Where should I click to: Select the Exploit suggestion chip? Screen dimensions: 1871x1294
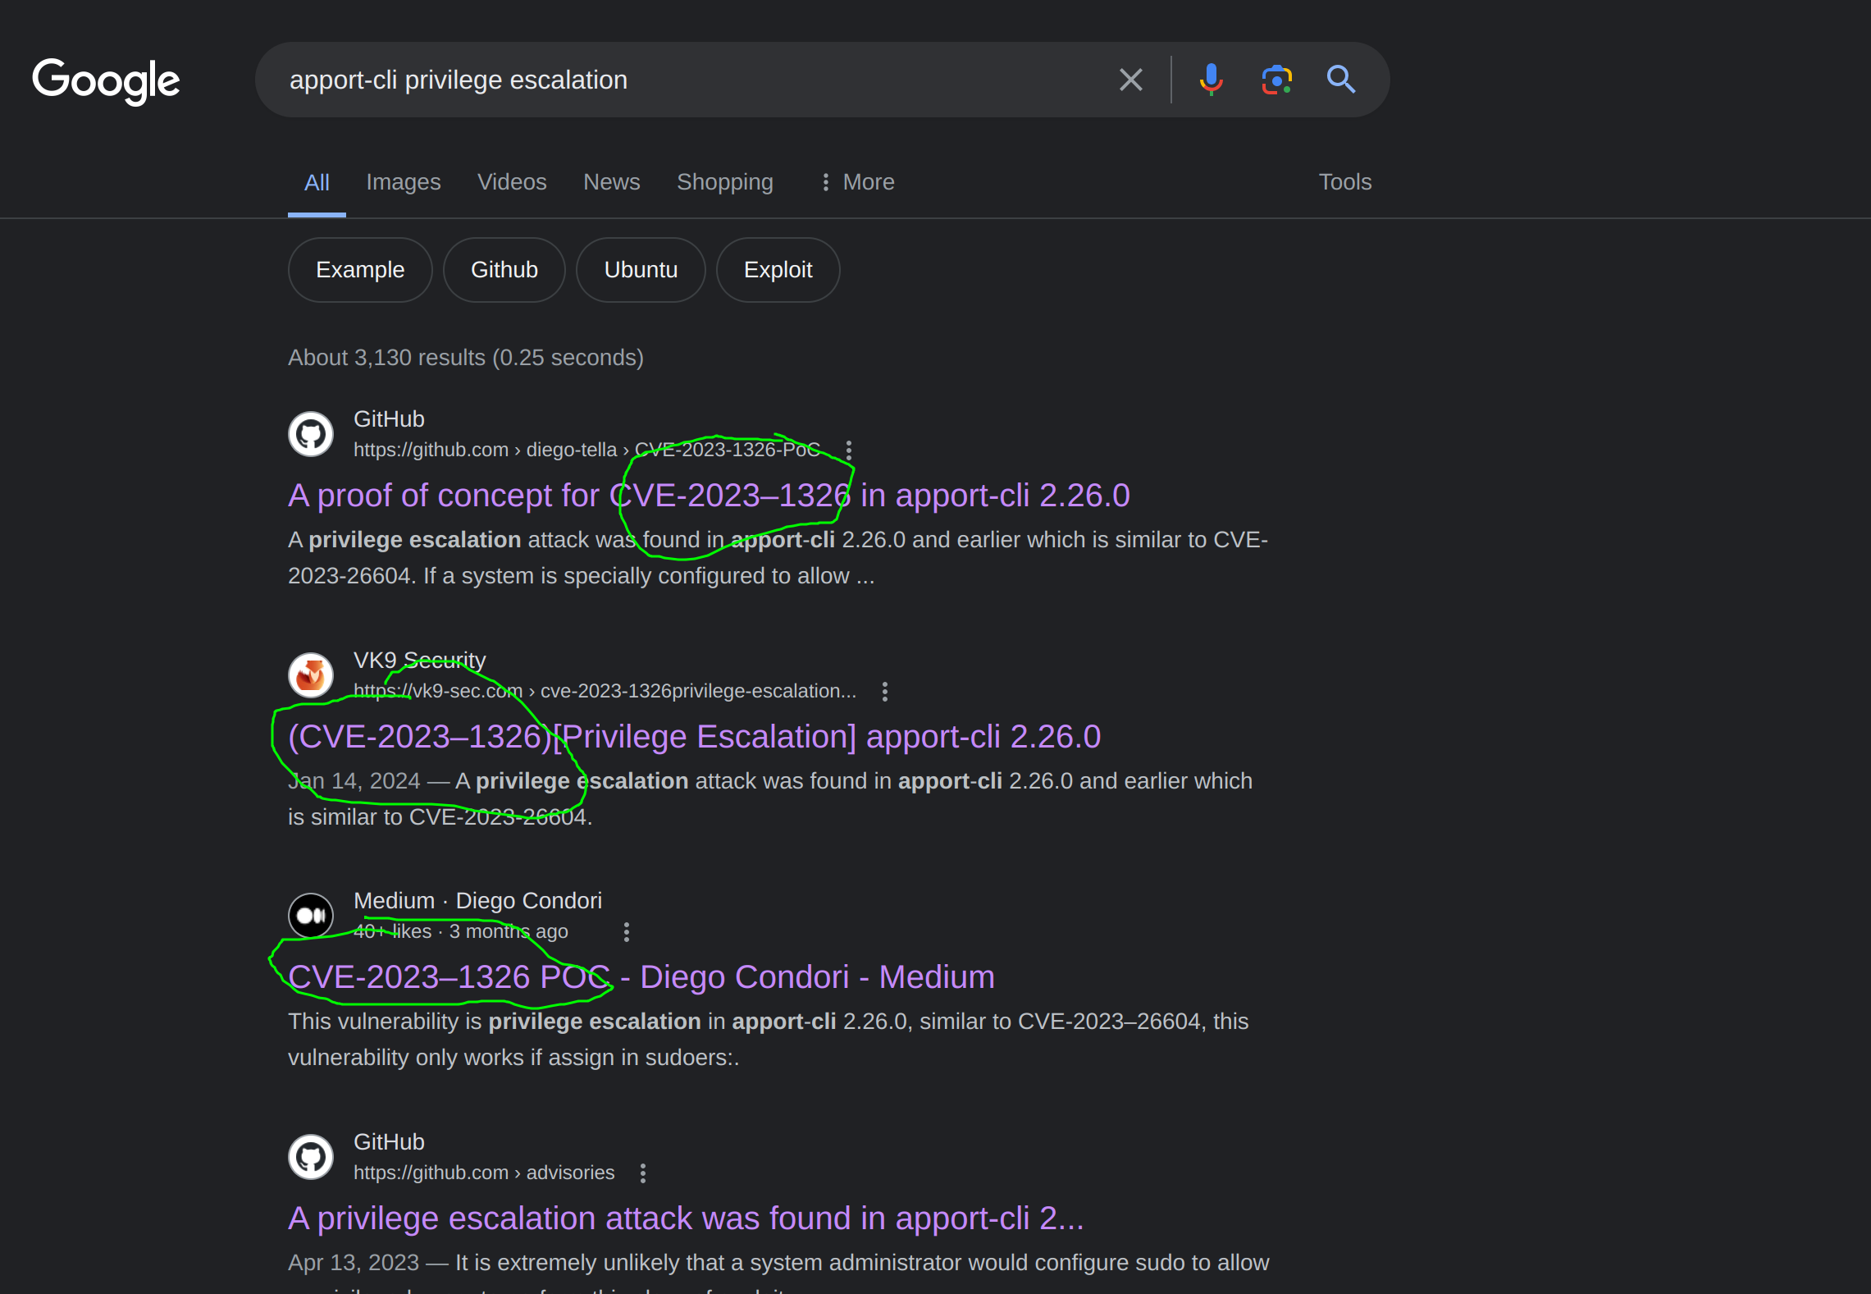click(778, 270)
